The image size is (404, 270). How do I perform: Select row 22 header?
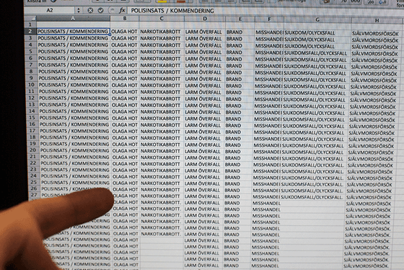coord(33,163)
